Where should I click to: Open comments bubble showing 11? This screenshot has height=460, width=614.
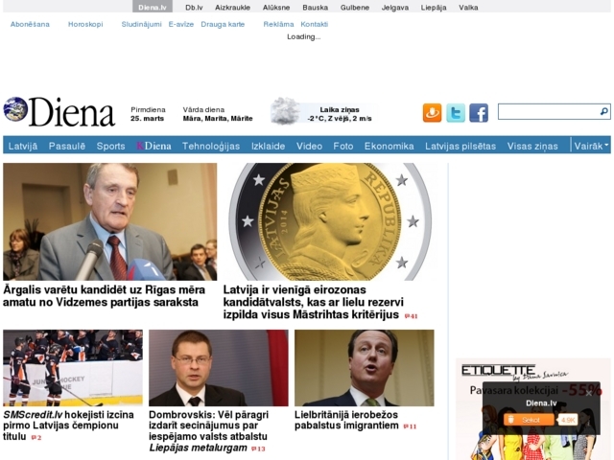[410, 426]
